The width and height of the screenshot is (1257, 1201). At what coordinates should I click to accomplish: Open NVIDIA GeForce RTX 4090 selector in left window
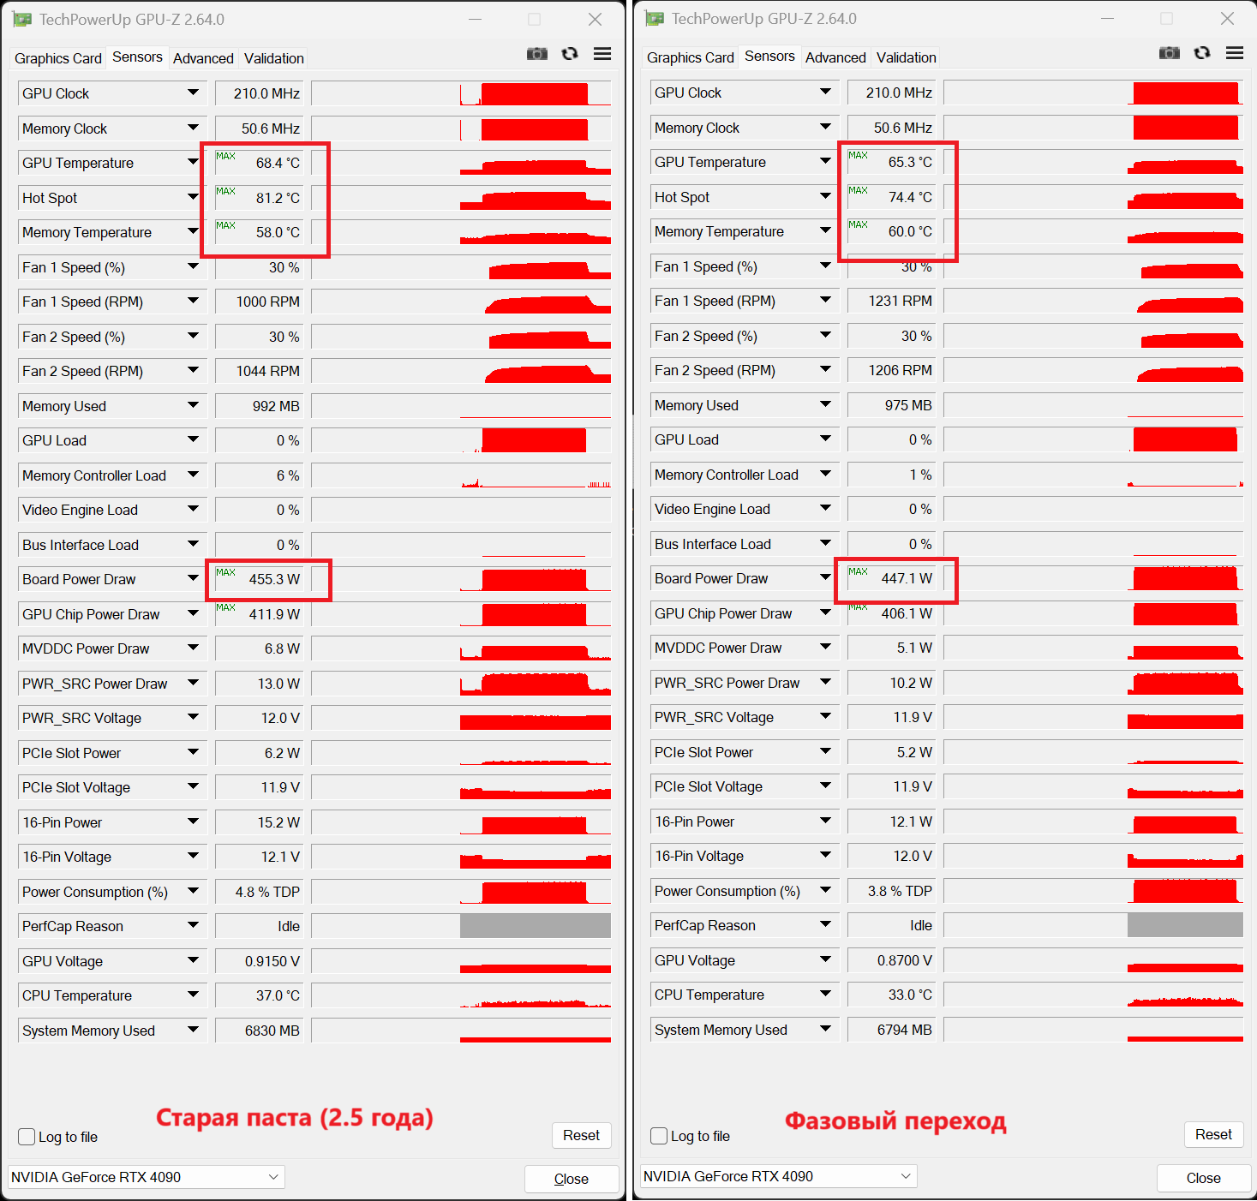147,1177
